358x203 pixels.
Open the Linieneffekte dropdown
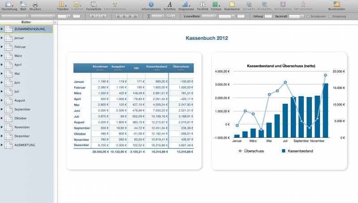pyautogui.click(x=216, y=16)
